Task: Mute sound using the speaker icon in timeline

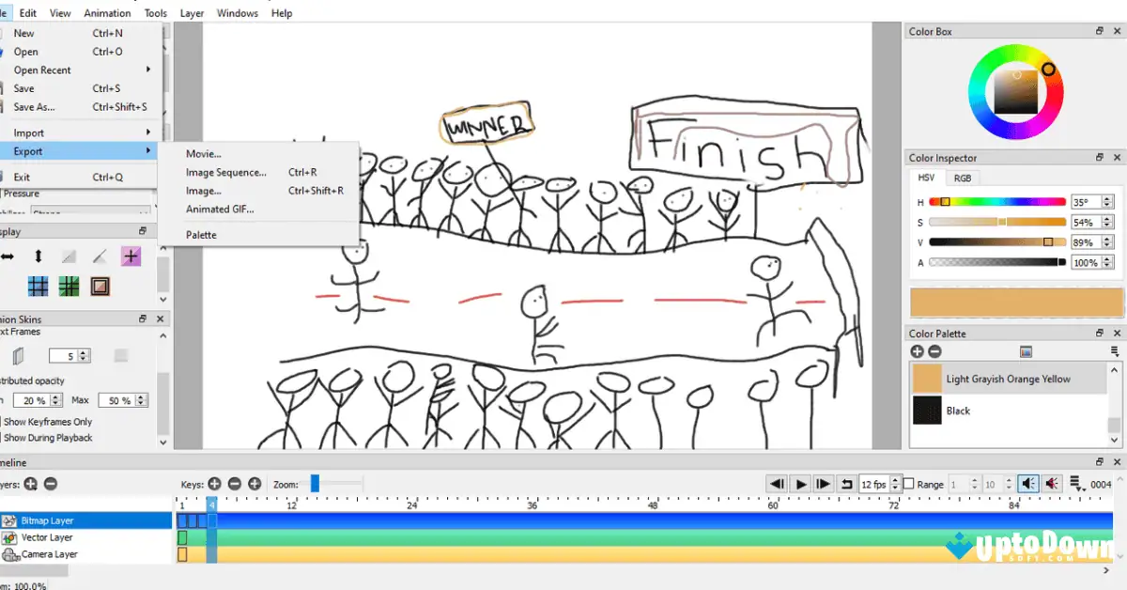Action: click(x=1051, y=483)
